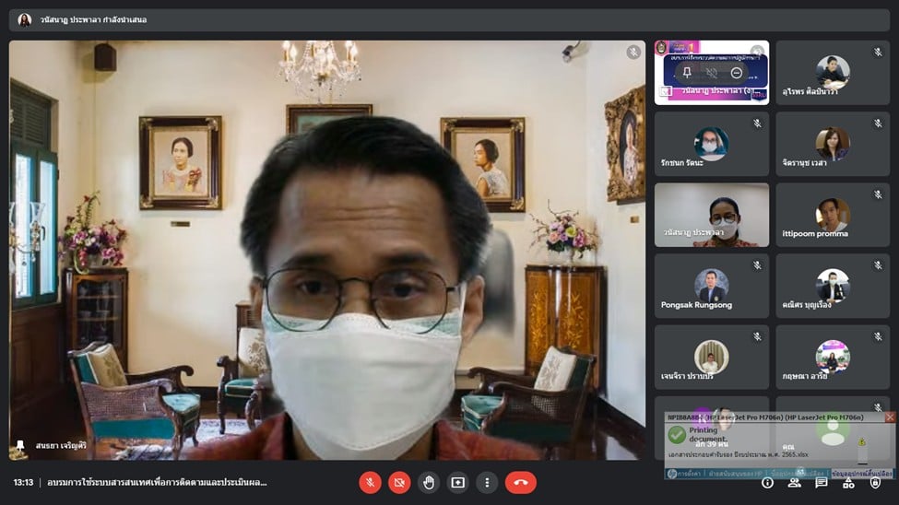The width and height of the screenshot is (899, 505).
Task: Click remove icon on presentation tile
Action: click(x=736, y=72)
